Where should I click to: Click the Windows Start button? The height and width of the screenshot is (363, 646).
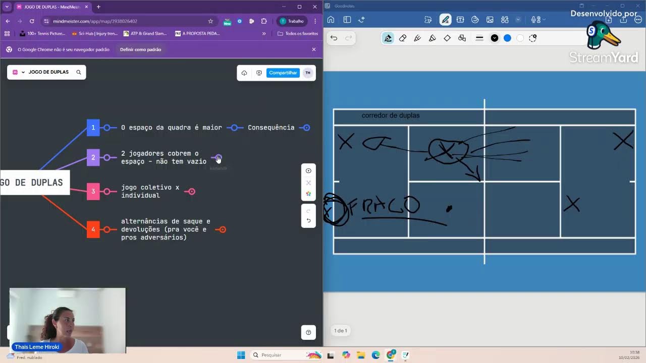[x=241, y=355]
